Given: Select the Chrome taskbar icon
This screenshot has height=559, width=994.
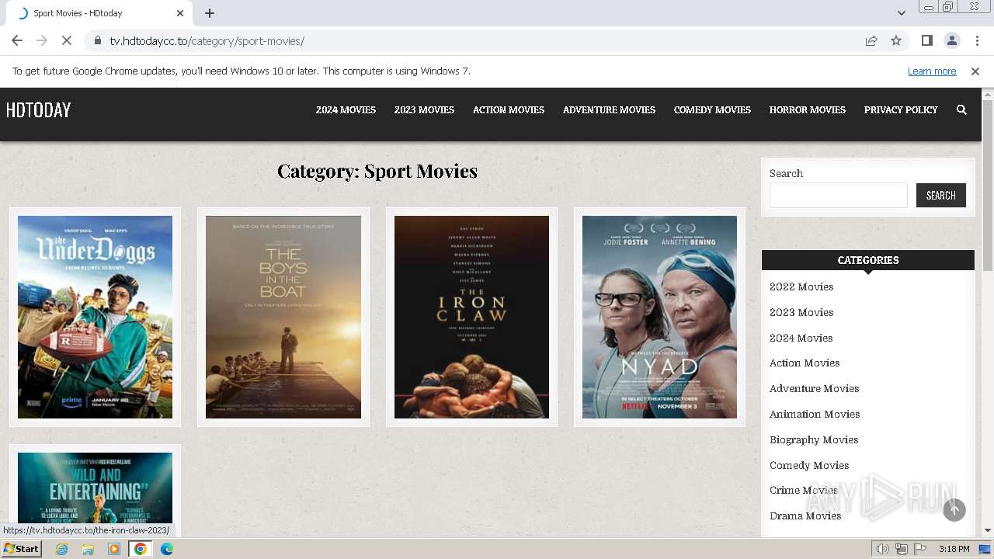Looking at the screenshot, I should (x=141, y=549).
